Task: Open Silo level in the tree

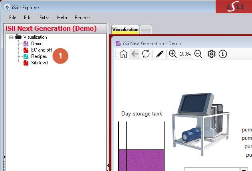Action: [x=40, y=63]
